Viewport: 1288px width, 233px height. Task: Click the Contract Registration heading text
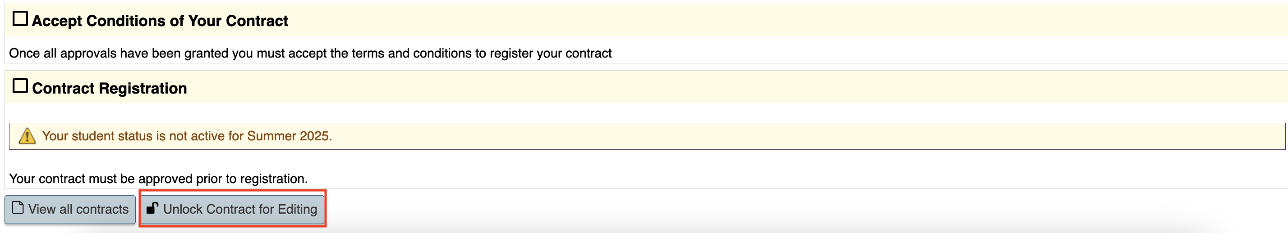(110, 88)
